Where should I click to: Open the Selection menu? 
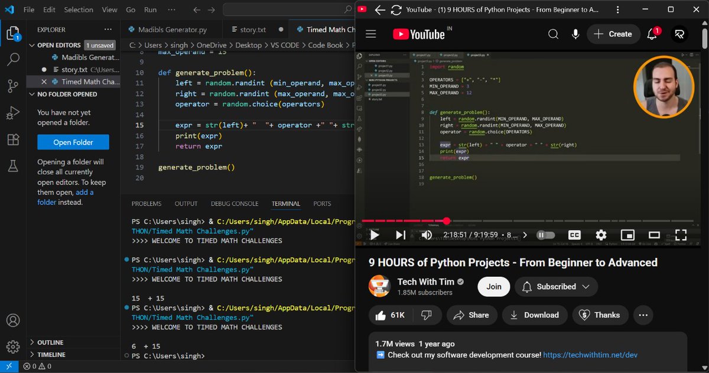tap(79, 10)
